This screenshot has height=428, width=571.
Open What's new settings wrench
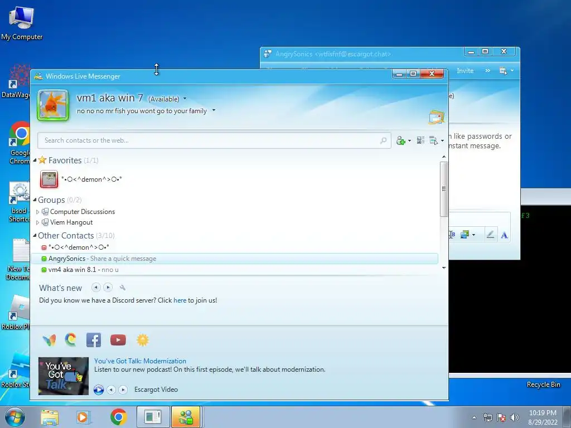pyautogui.click(x=123, y=288)
